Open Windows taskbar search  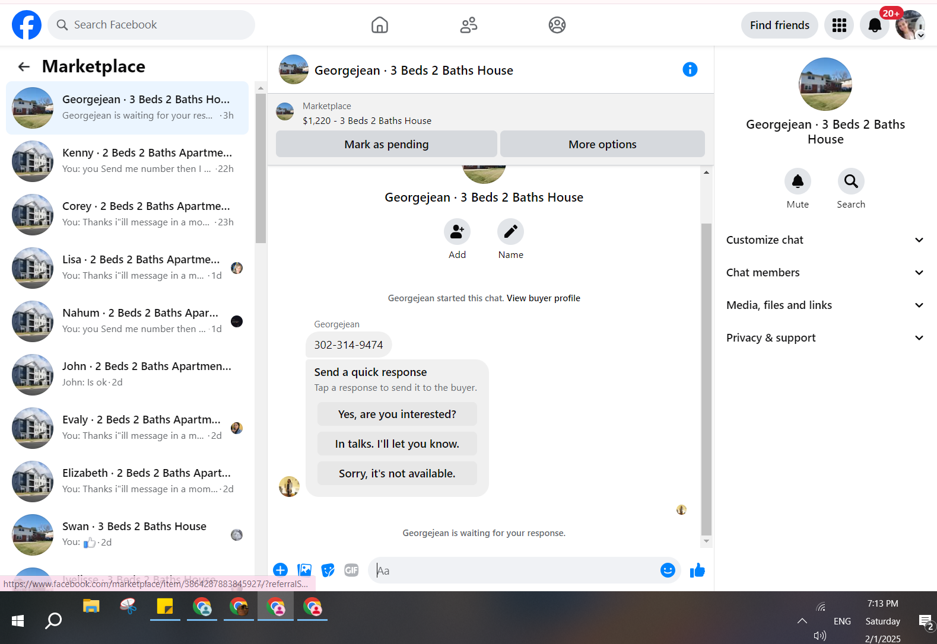click(x=53, y=621)
